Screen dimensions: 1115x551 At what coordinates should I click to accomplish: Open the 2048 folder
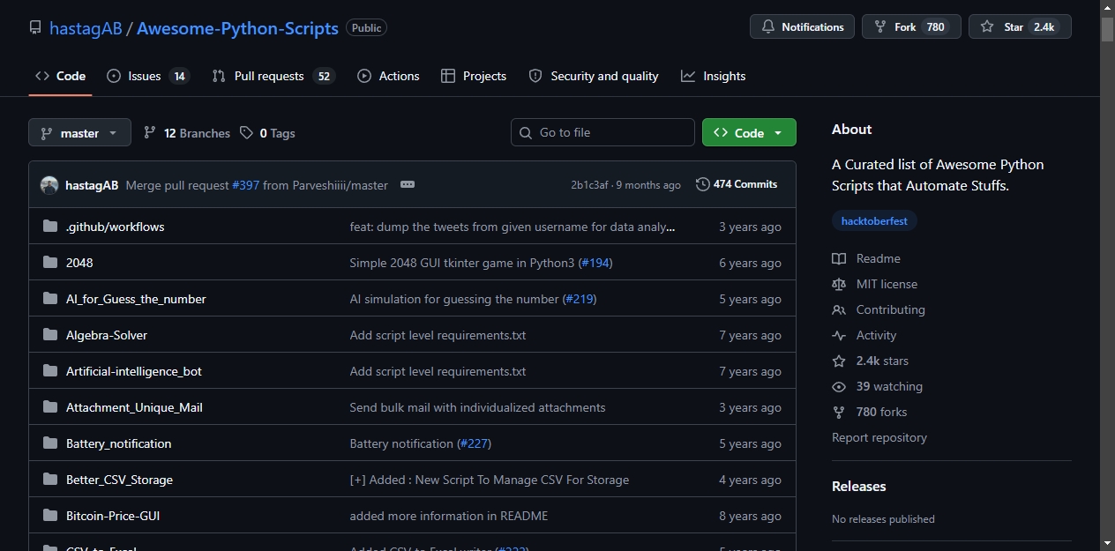[79, 263]
